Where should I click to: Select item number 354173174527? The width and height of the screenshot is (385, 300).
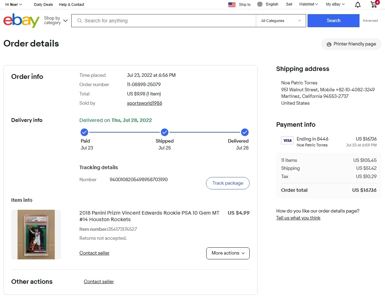(x=122, y=229)
